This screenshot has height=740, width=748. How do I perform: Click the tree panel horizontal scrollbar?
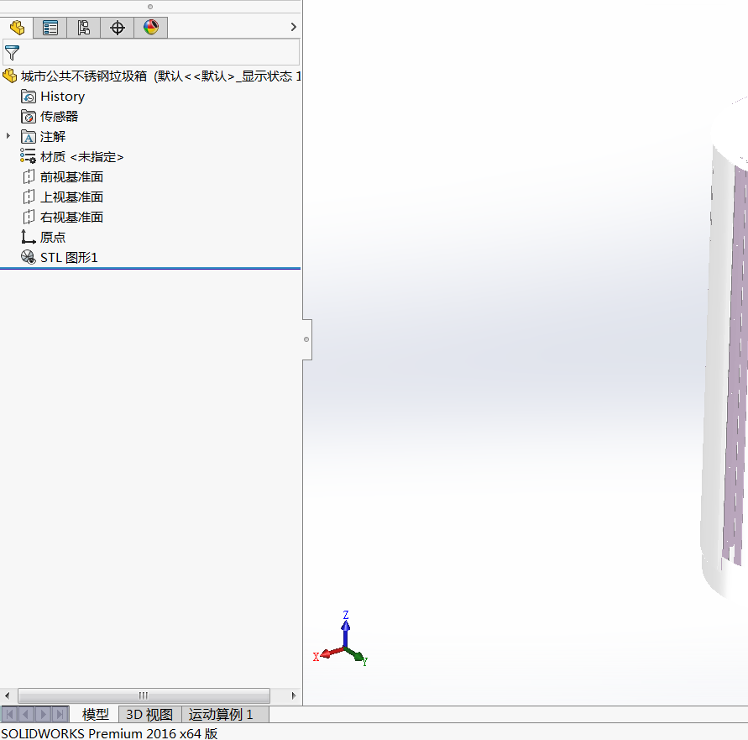[144, 695]
